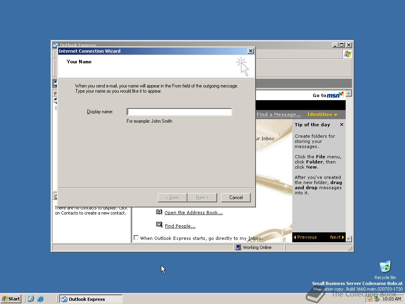Maximize the Outlook Express window

(341, 45)
